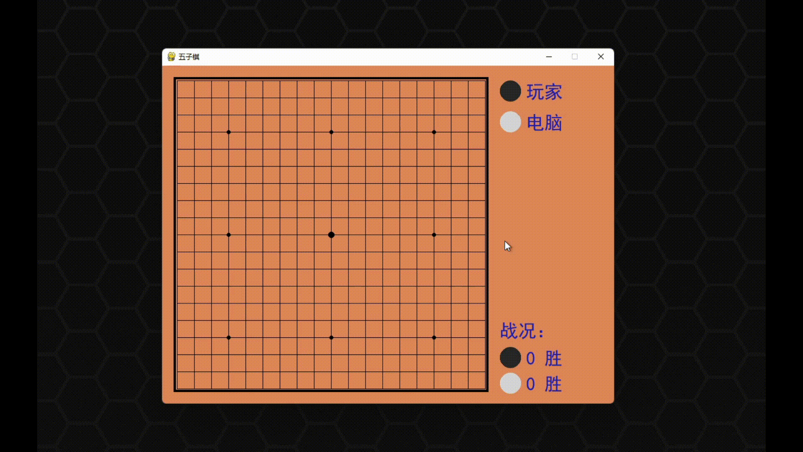Click the left-middle star point on the board

(x=228, y=235)
